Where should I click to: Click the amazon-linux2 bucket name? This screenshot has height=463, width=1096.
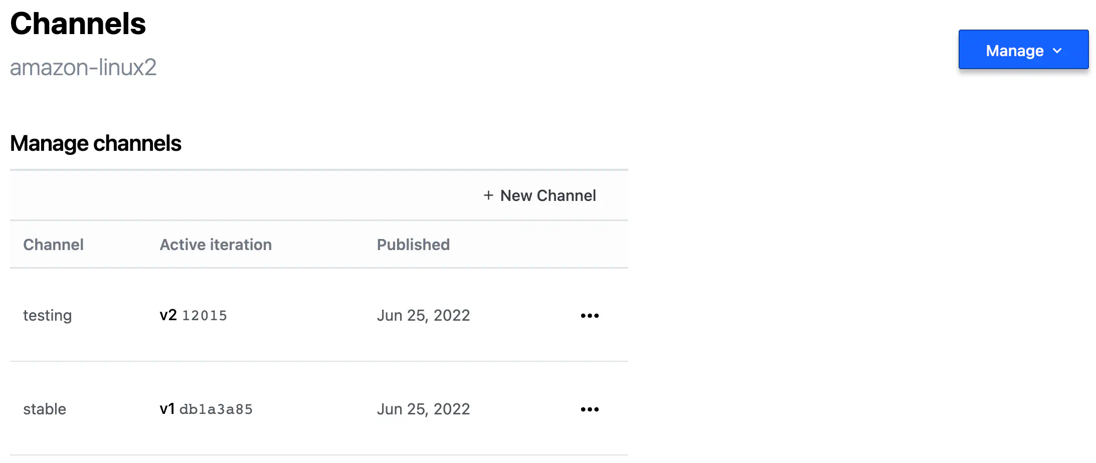click(x=83, y=67)
